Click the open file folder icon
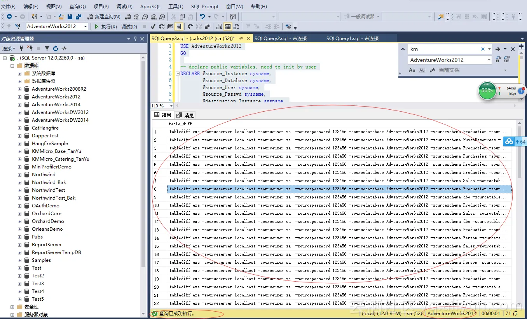Screen dimensions: 527x319 (x=62, y=16)
